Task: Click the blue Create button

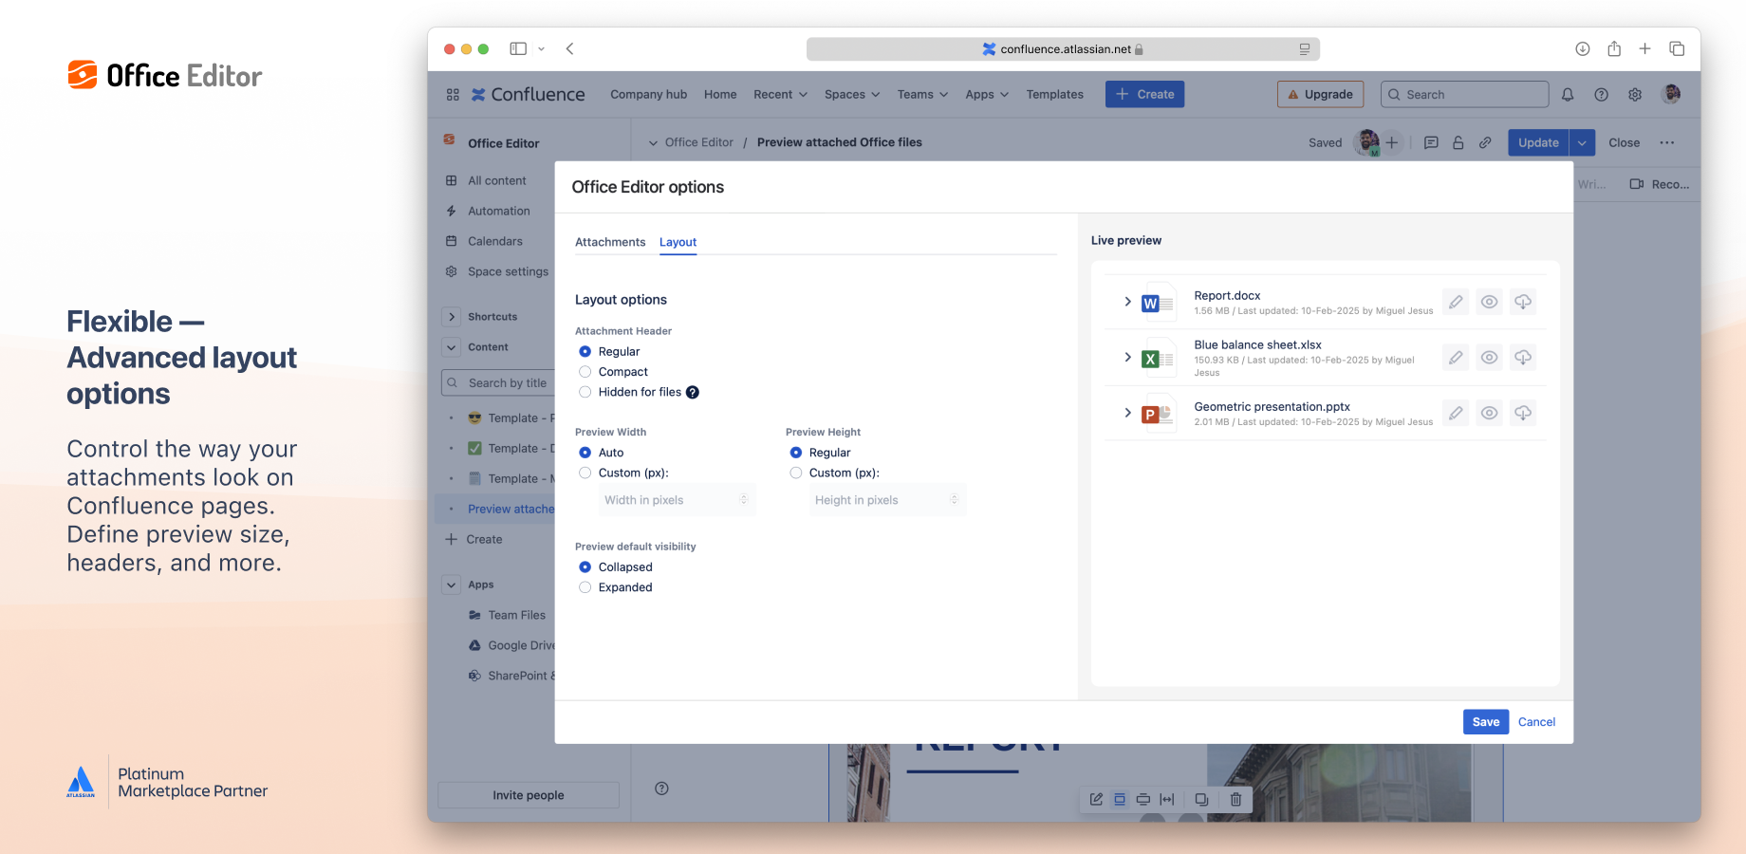Action: click(1144, 94)
